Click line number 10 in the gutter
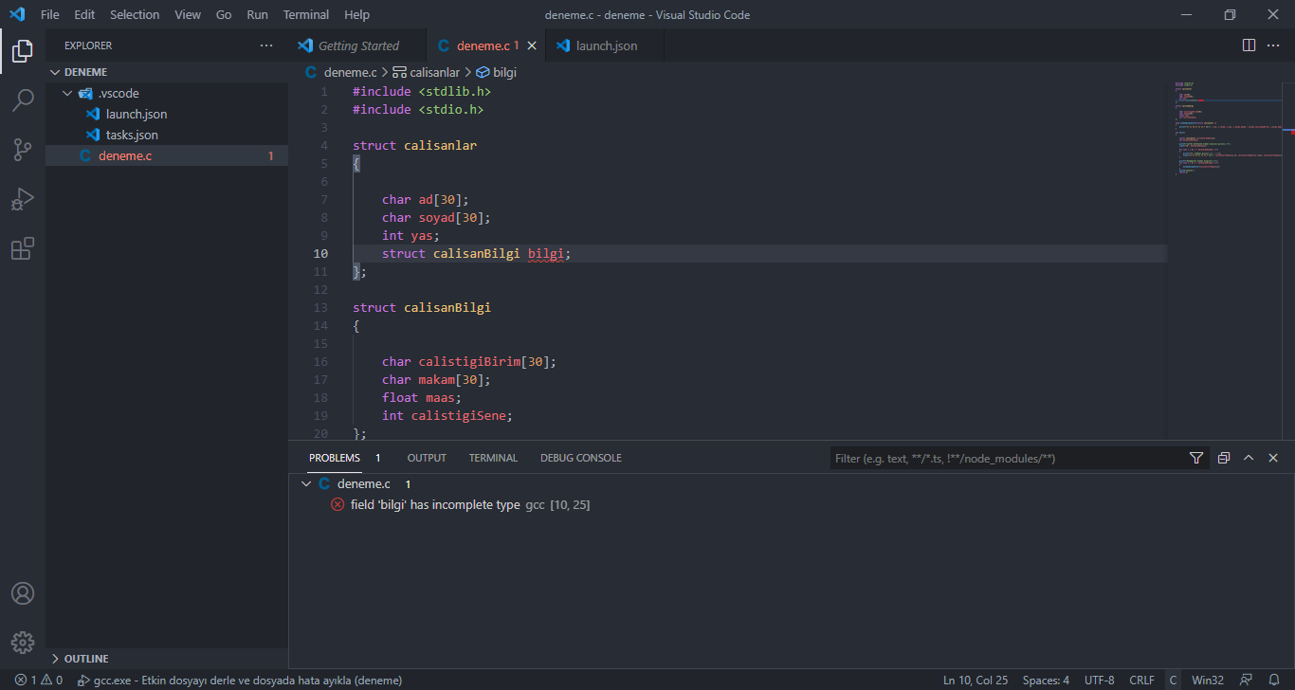Image resolution: width=1295 pixels, height=690 pixels. [x=319, y=254]
